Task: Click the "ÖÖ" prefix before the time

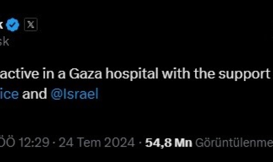Action: [8, 142]
